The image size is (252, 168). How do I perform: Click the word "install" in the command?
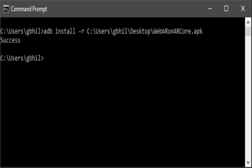click(x=65, y=31)
